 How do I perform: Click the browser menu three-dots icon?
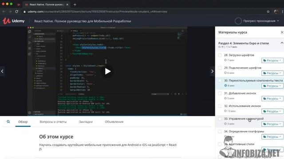(283, 11)
